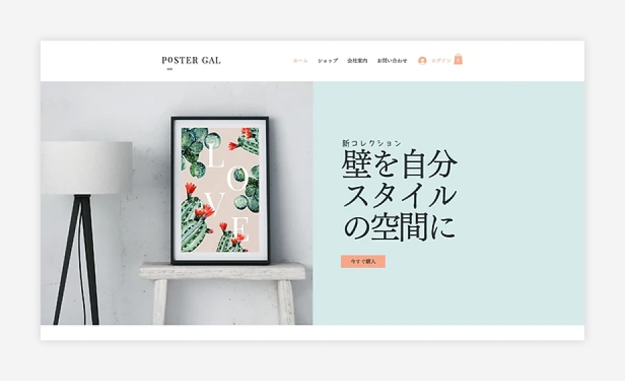625x381 pixels.
Task: Click the framed LOVE cactus poster
Action: [220, 191]
